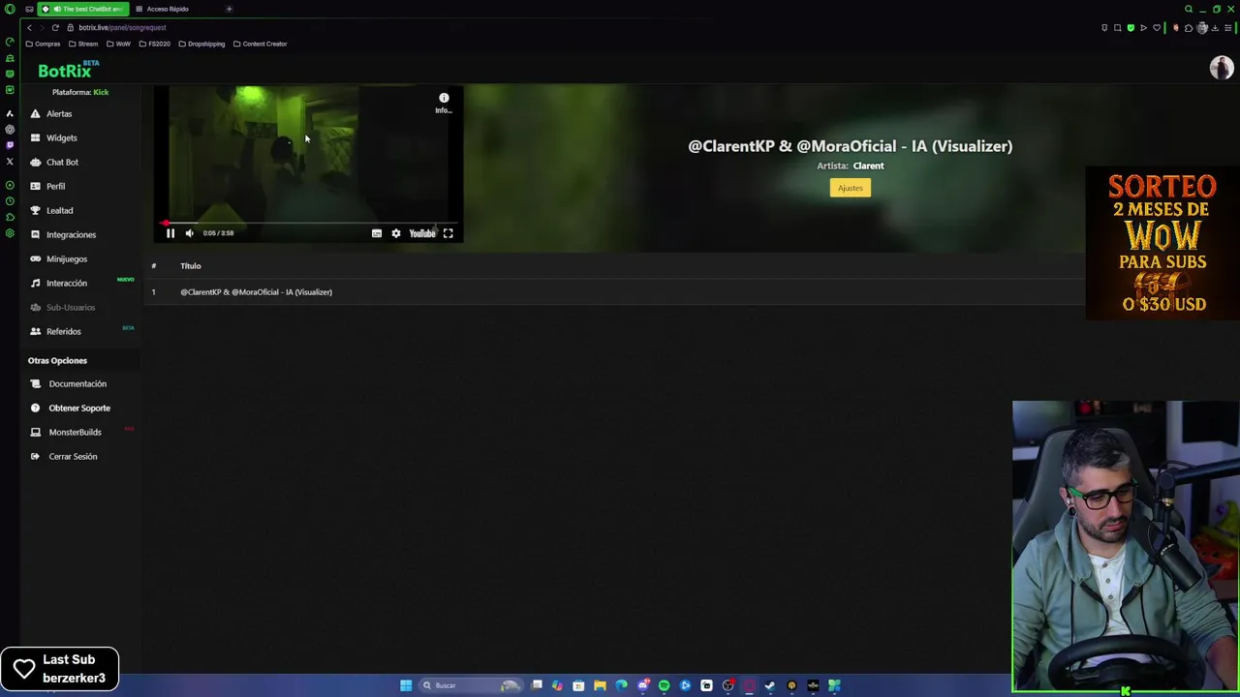The image size is (1240, 697).
Task: Open Microsoft Edge from taskbar
Action: pyautogui.click(x=621, y=685)
